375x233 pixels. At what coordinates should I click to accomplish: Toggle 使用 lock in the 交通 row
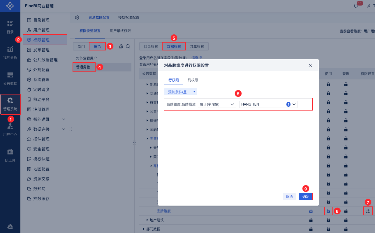(328, 93)
